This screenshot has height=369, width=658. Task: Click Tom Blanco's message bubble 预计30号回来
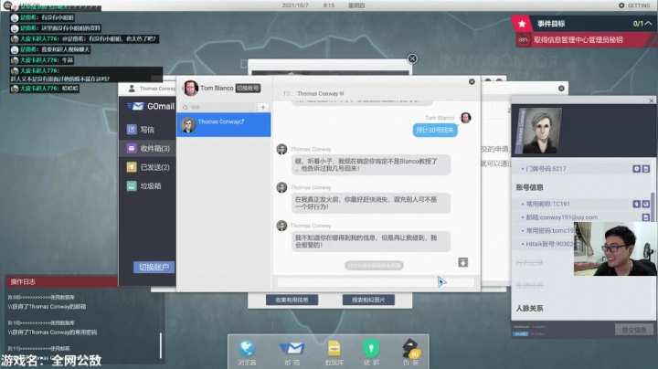(x=435, y=131)
